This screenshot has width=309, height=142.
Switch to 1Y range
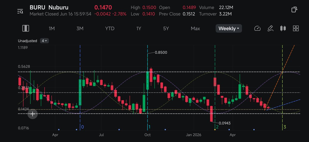click(x=139, y=28)
